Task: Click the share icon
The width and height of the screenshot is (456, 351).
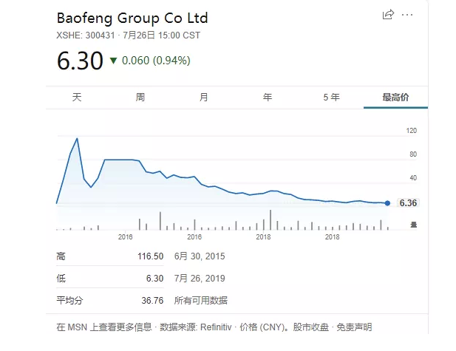Action: 387,15
